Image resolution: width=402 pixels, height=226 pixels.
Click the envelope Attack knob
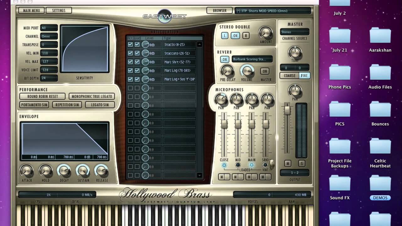pos(26,171)
